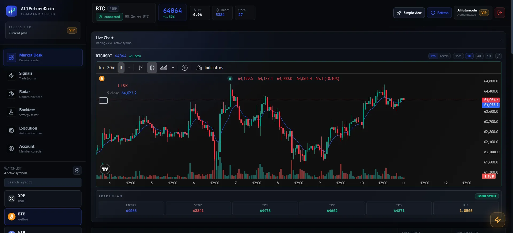513x233 pixels.
Task: Select XRP USDT watchlist row
Action: 43,199
